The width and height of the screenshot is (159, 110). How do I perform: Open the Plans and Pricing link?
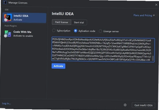[x=144, y=16]
